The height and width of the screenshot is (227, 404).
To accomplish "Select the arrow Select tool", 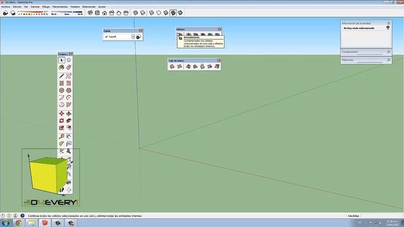I will [x=61, y=61].
